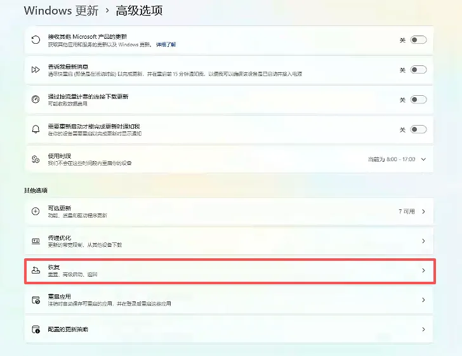Click the 高级选项 breadcrumb title

(x=139, y=11)
